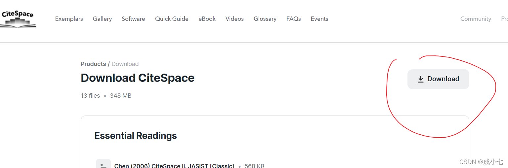Click the 348 MB size text
508x168 pixels.
(121, 96)
